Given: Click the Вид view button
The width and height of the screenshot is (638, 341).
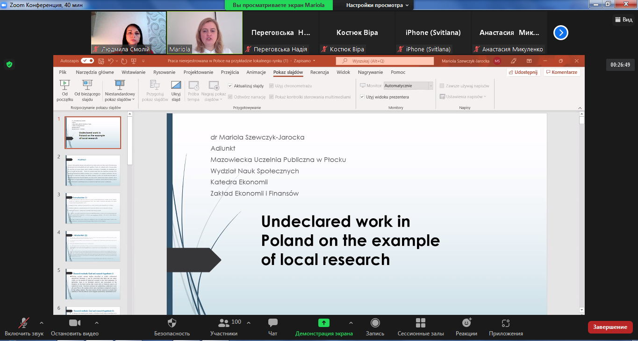Looking at the screenshot, I should [624, 20].
